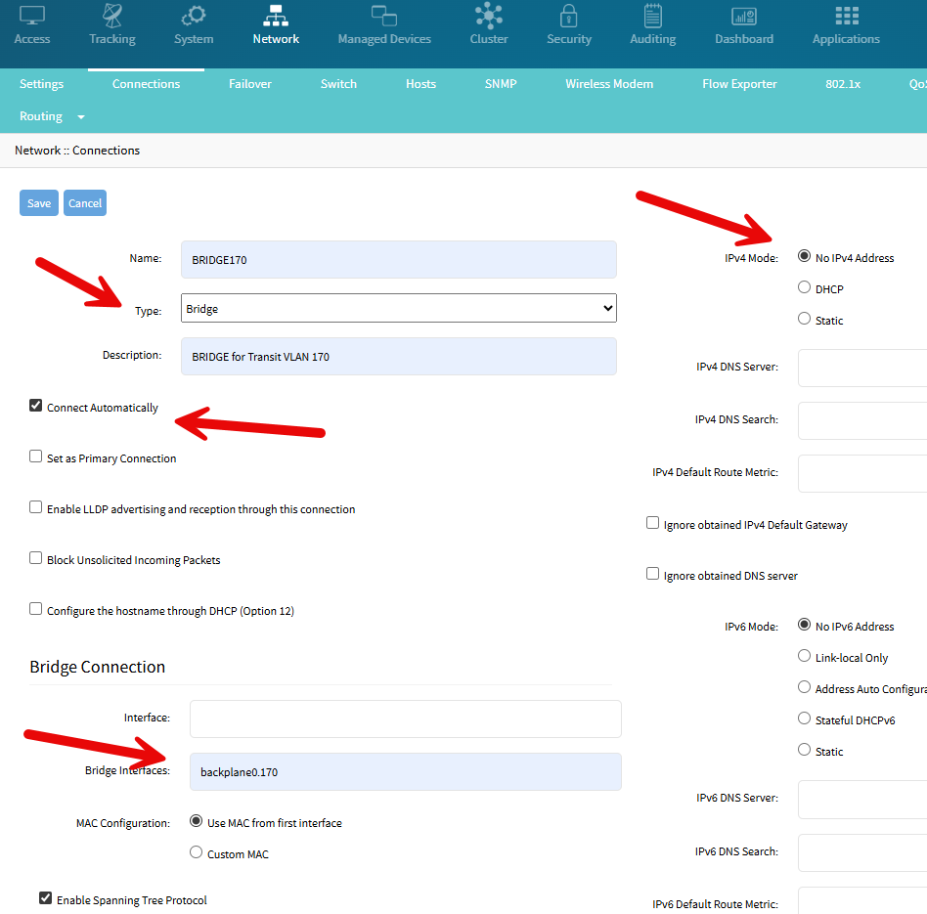Open the Access section icon
Viewport: 927px width, 914px height.
[x=32, y=17]
